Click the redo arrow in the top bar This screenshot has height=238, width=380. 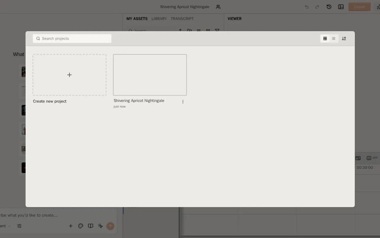tap(317, 7)
